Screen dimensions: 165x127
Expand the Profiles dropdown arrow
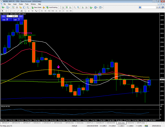tap(10, 7)
